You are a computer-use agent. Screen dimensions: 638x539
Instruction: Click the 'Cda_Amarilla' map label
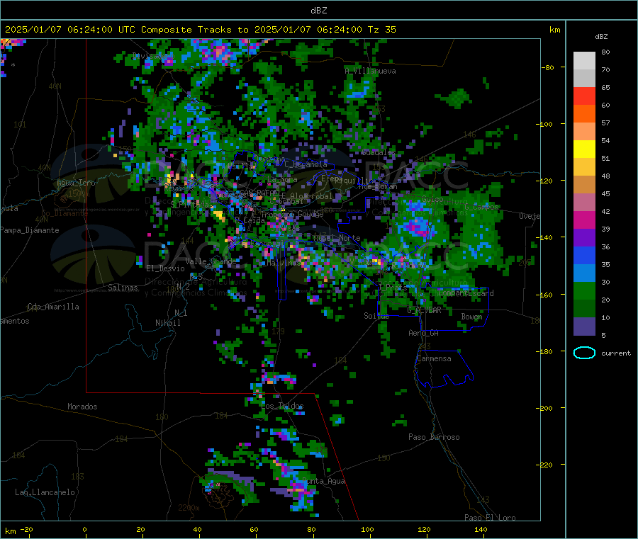click(x=53, y=307)
